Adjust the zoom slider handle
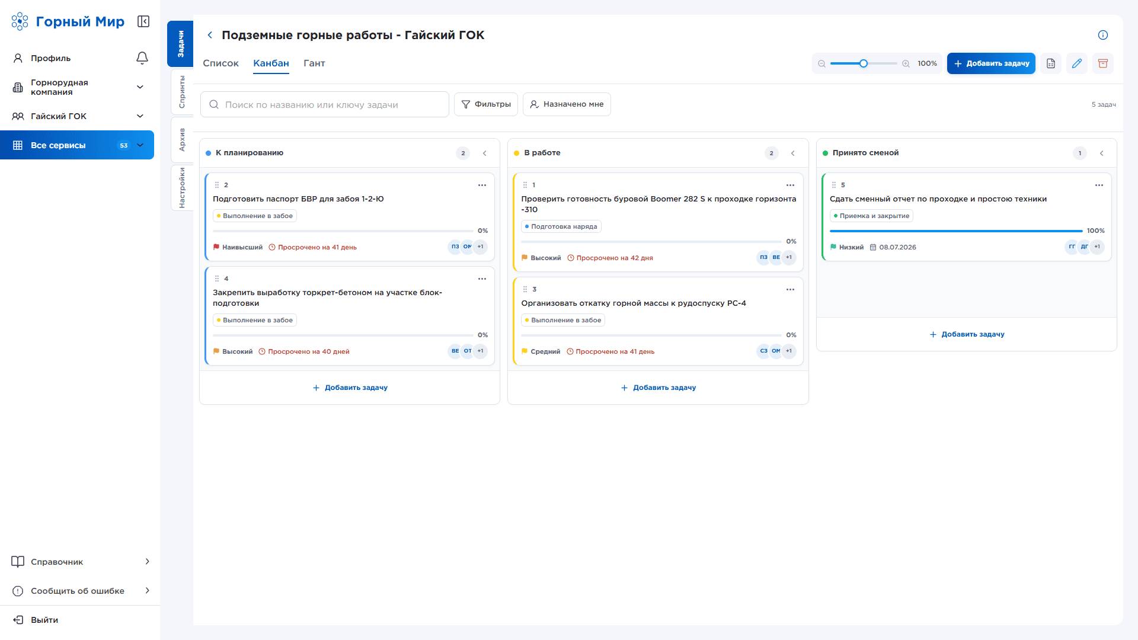 click(x=864, y=63)
